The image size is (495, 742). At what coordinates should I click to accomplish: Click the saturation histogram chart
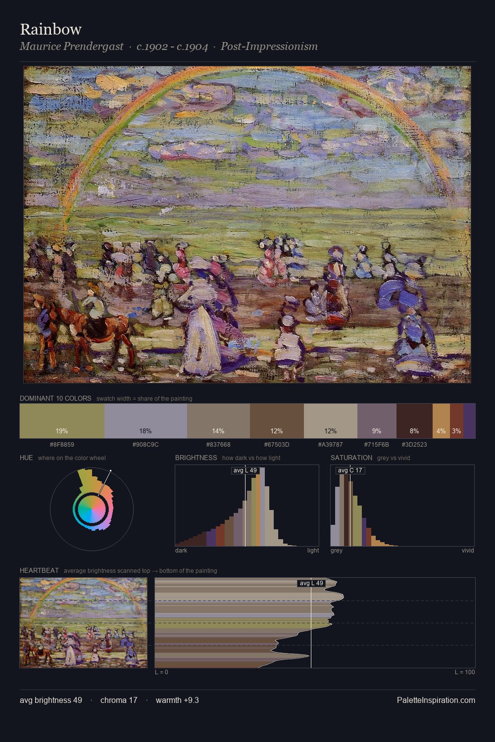click(x=402, y=506)
